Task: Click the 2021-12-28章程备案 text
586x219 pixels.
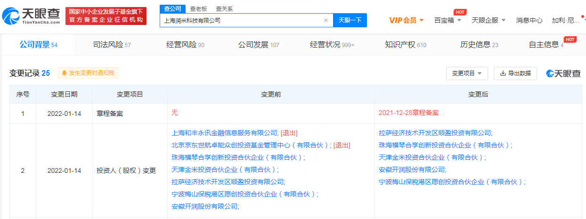Action: [408, 113]
